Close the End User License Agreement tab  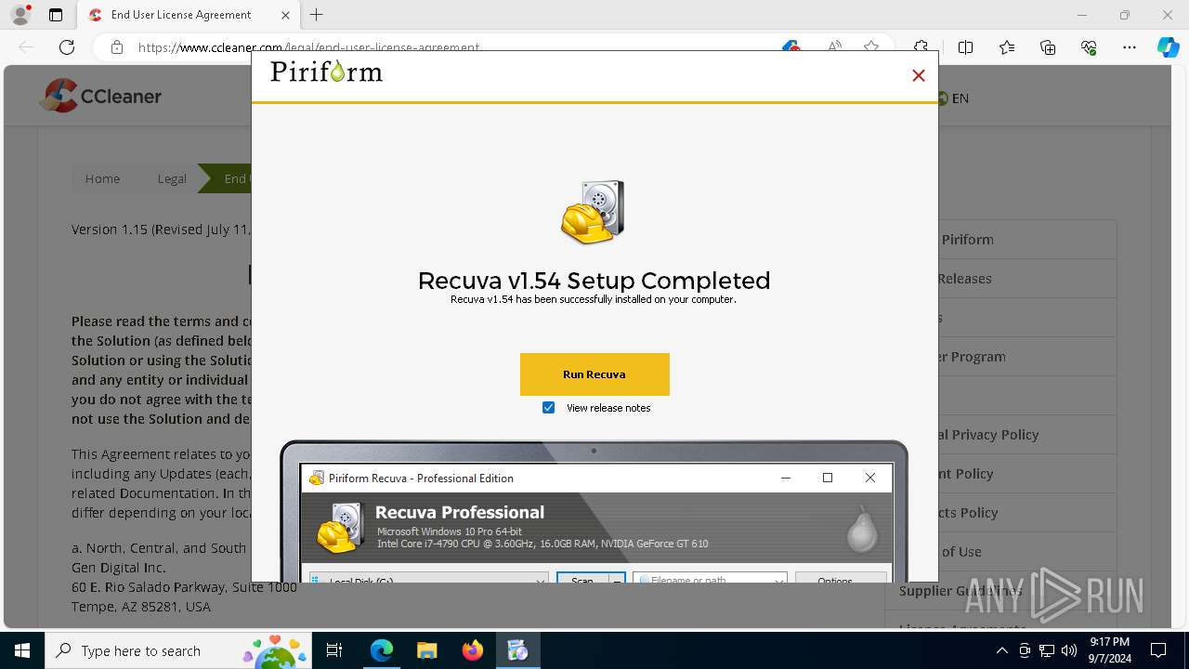coord(285,15)
